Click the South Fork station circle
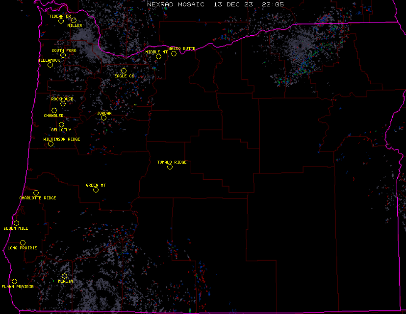 click(x=63, y=55)
